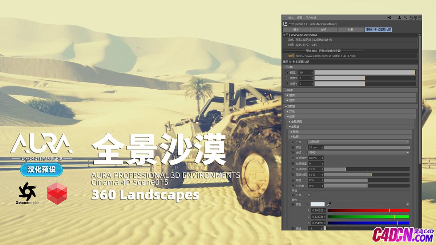This screenshot has width=436, height=245.
Task: Click the red R channel slider
Action: 368,211
